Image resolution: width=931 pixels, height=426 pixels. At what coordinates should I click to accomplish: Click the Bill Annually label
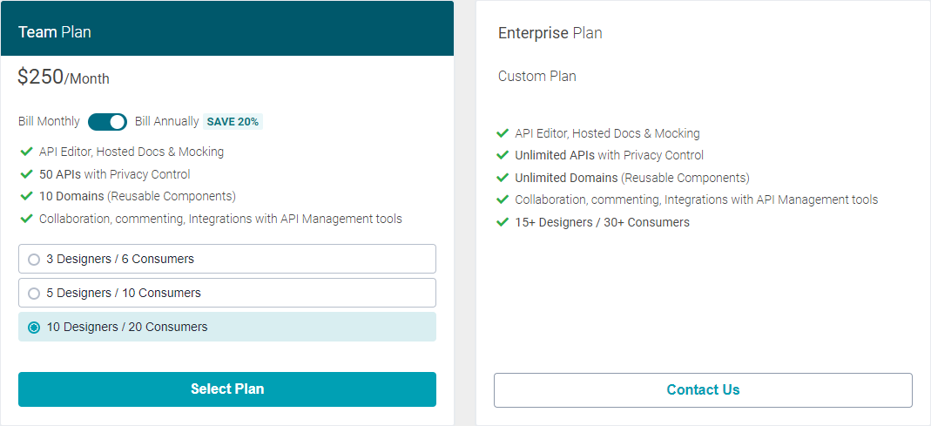[x=166, y=122]
